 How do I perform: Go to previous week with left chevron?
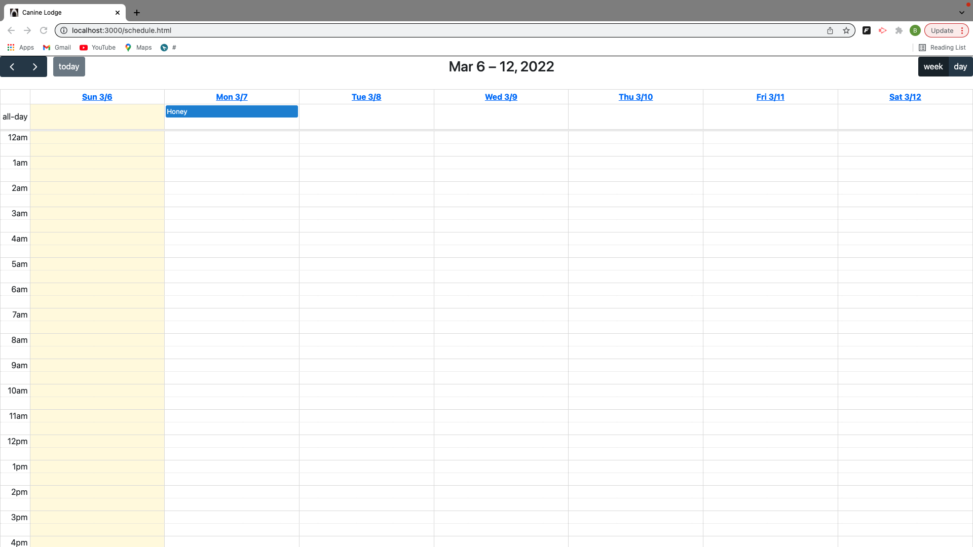[x=12, y=67]
